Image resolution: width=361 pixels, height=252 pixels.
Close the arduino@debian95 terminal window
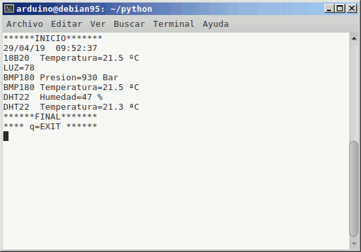352,8
